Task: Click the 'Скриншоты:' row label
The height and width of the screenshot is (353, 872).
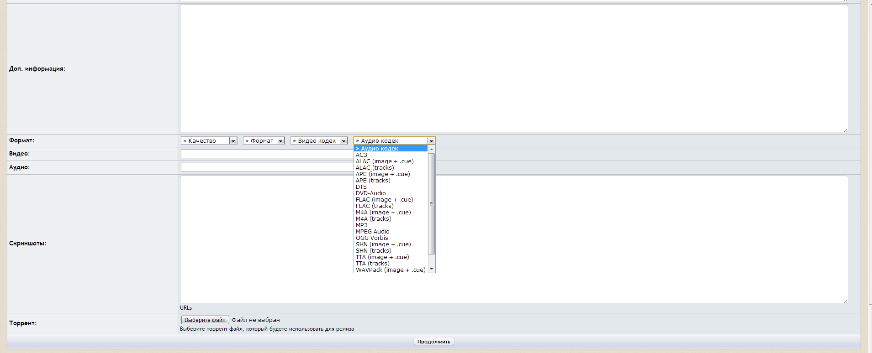Action: [x=27, y=244]
